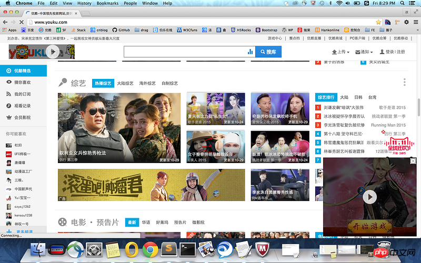Stop page loading with X button
Viewport: 421px width, 263px height.
point(21,22)
